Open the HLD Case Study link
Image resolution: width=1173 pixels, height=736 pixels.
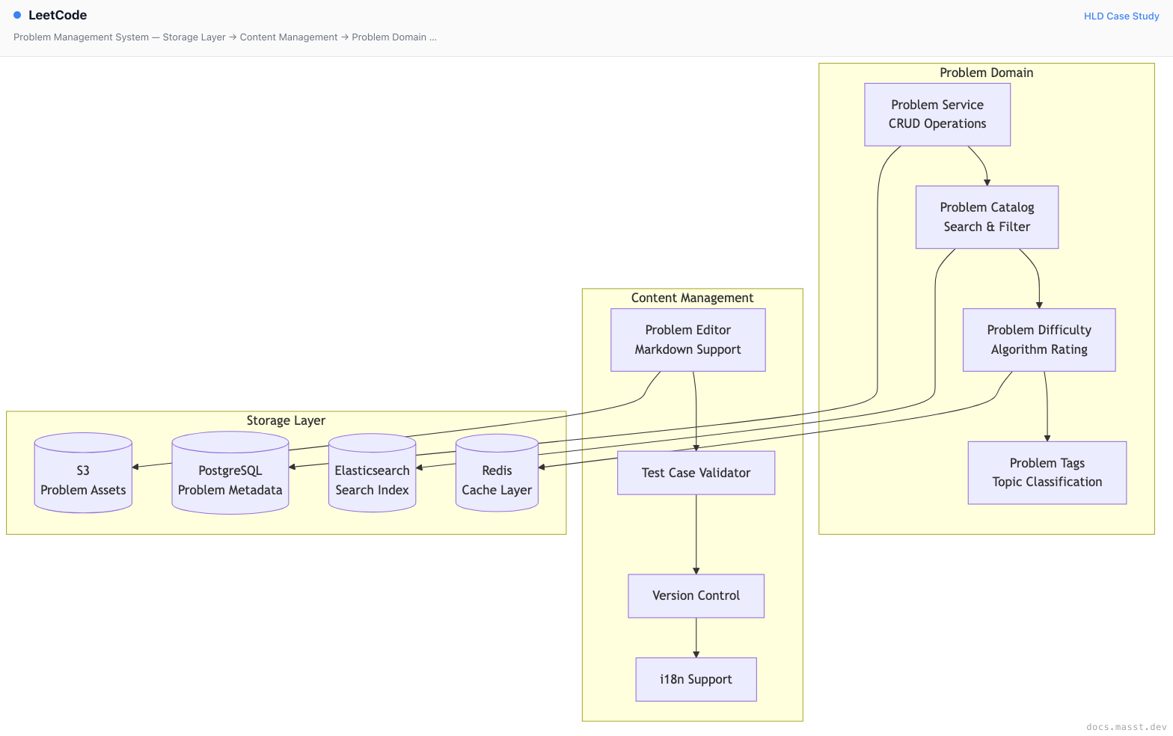(1121, 16)
